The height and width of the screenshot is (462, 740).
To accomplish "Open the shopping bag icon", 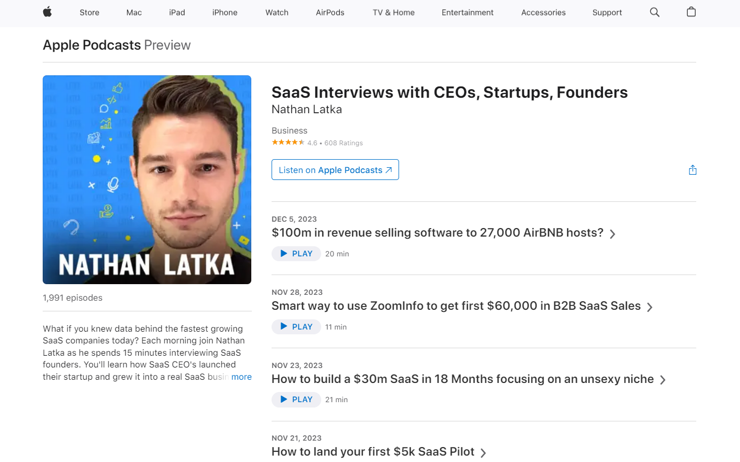I will (690, 12).
